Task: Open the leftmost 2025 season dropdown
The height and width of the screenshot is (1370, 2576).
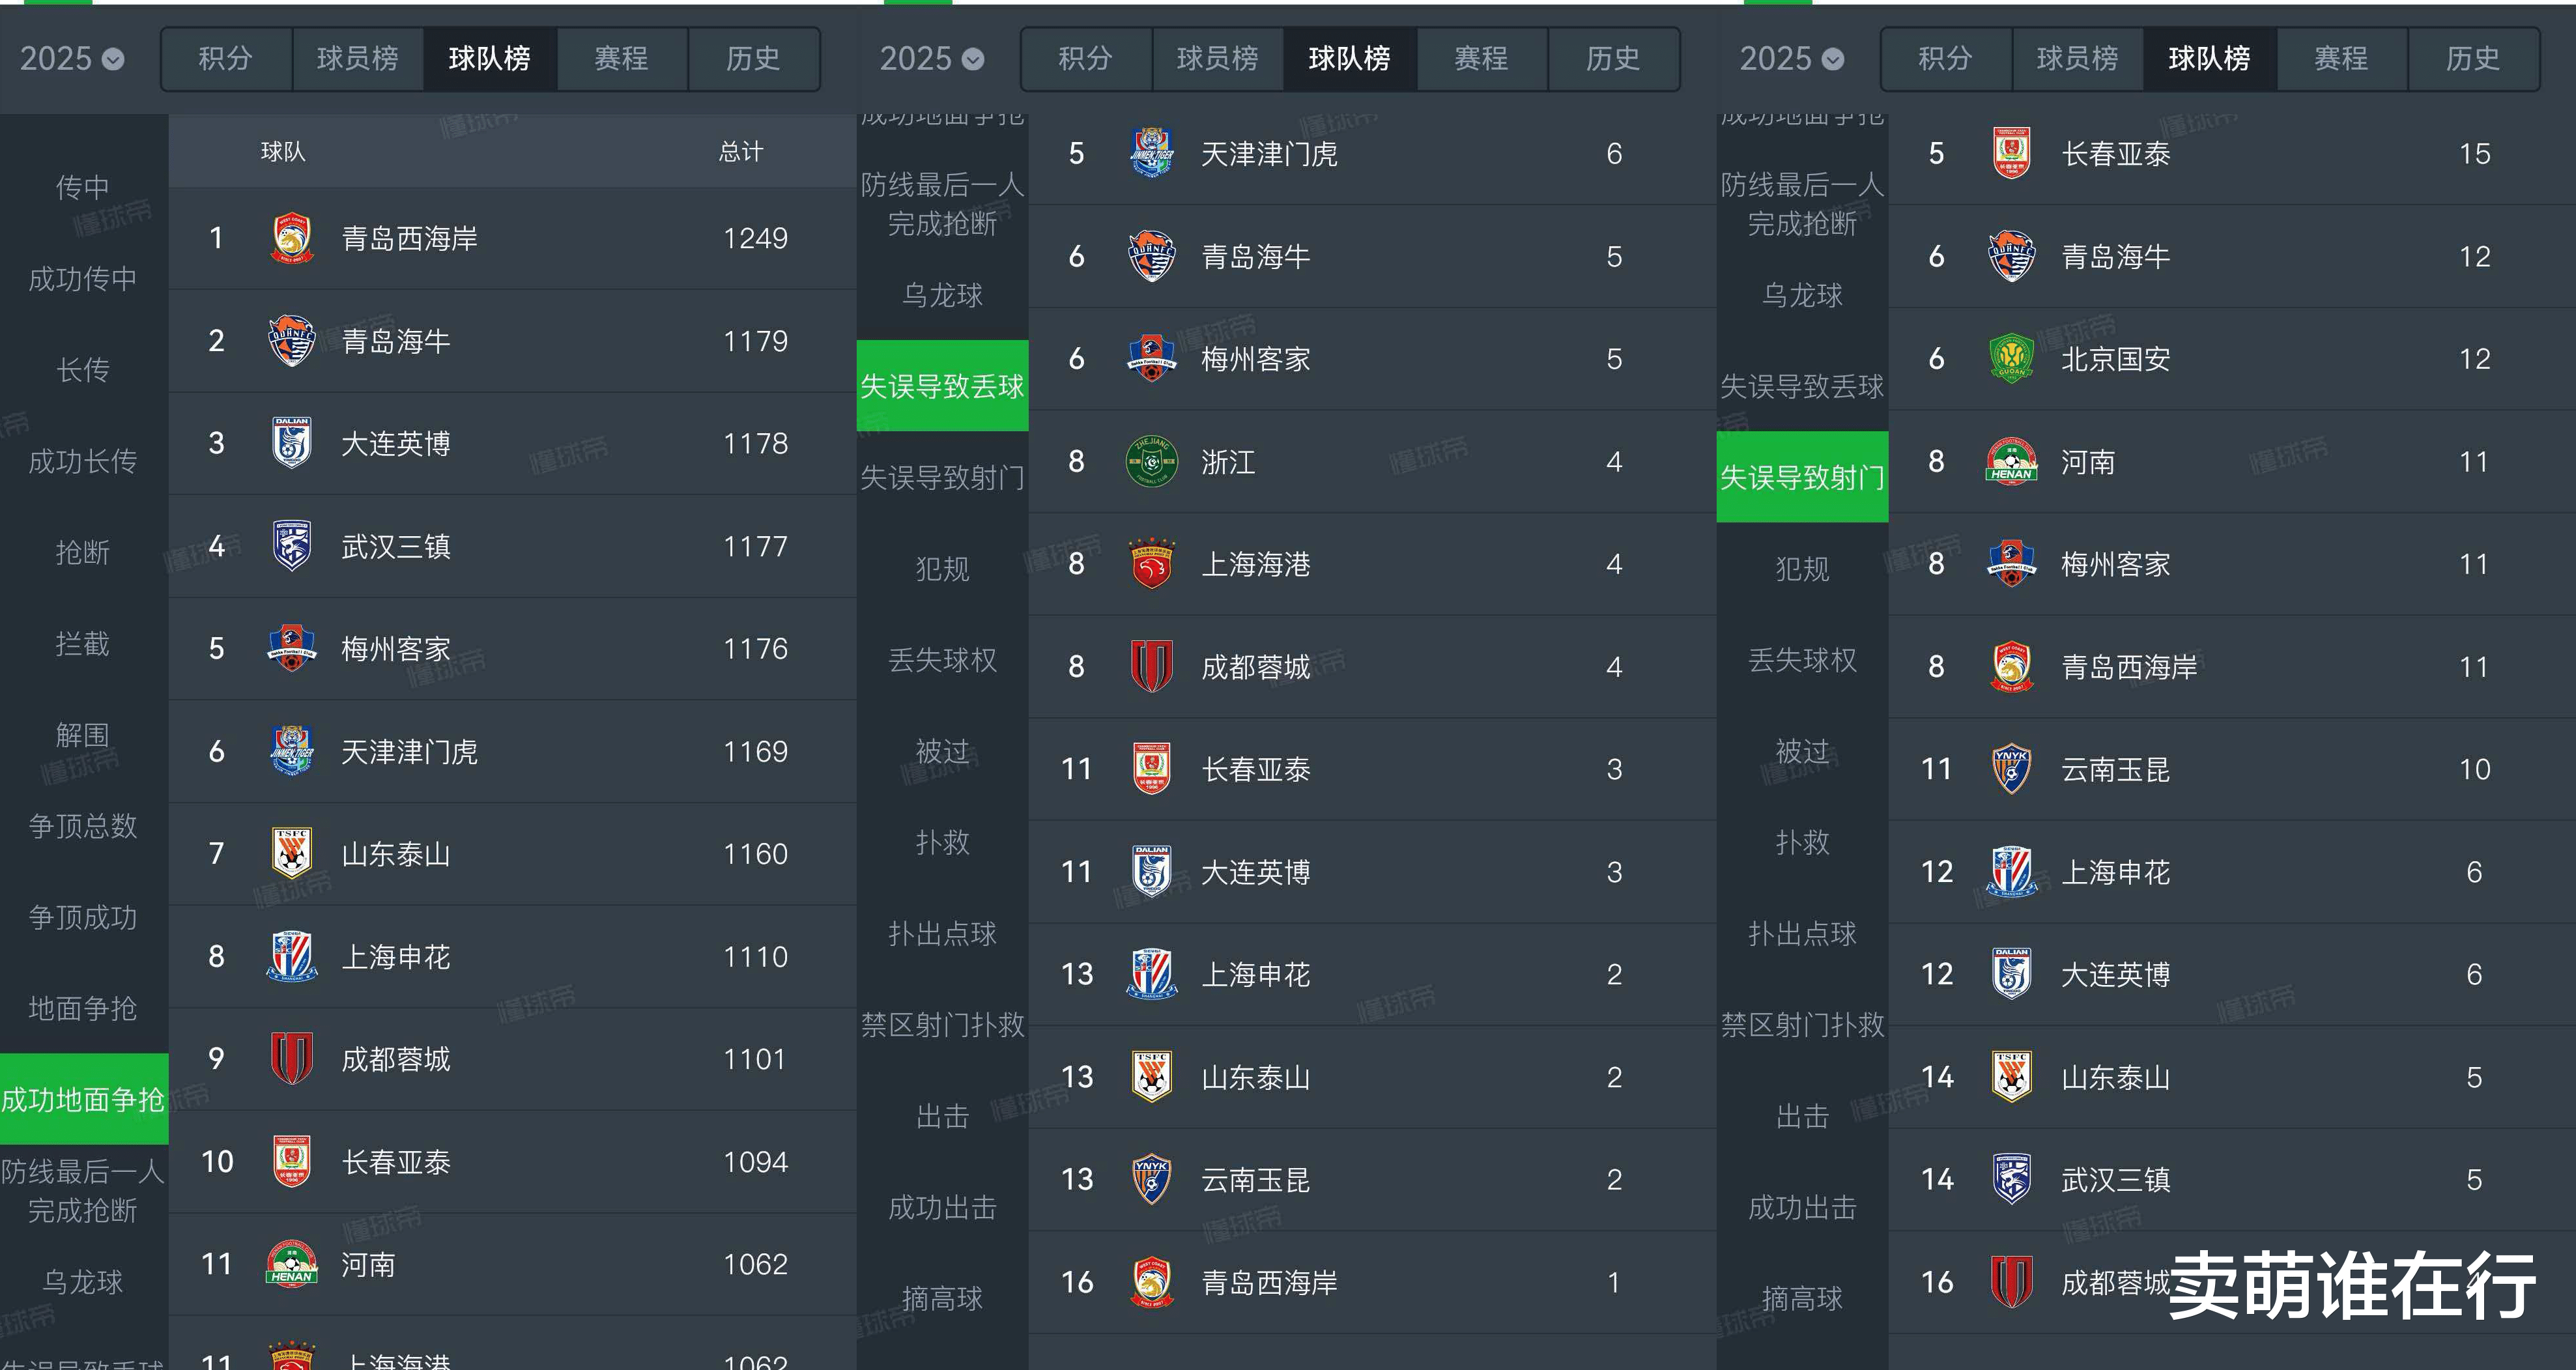Action: 72,59
